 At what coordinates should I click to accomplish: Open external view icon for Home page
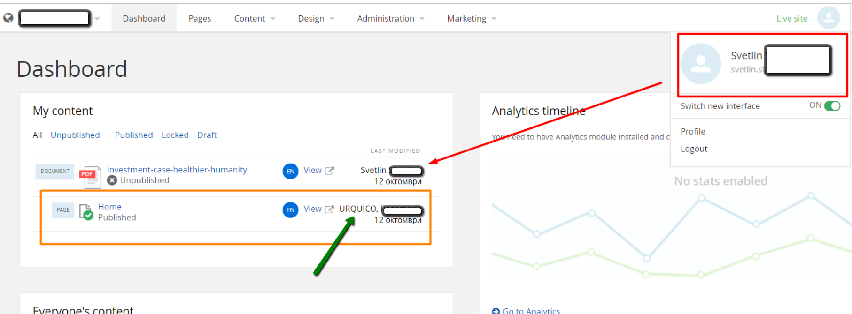(330, 209)
